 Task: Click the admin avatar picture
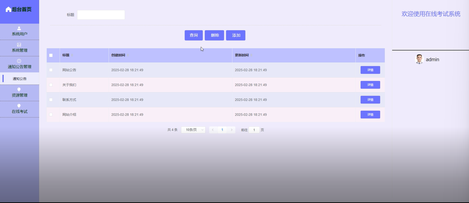coord(419,59)
